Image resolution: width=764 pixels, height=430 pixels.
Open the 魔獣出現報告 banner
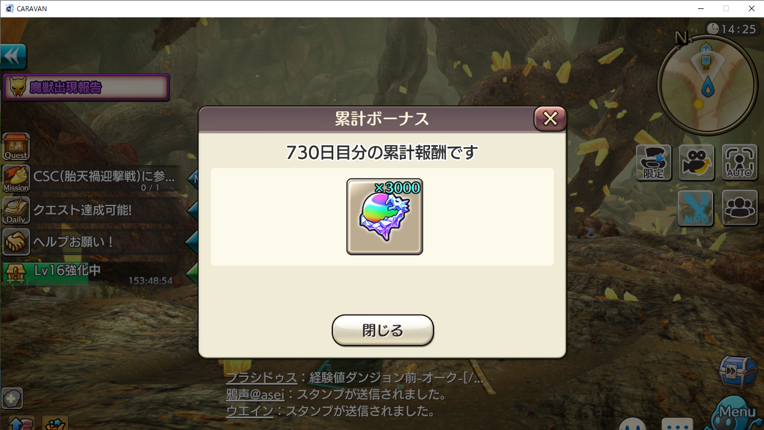click(87, 87)
